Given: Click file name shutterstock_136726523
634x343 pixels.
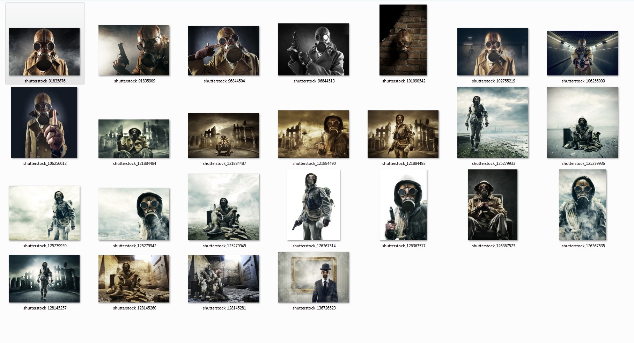Looking at the screenshot, I should (x=314, y=308).
